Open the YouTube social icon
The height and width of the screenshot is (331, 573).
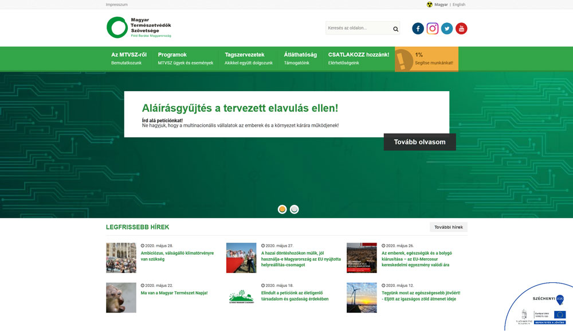[x=461, y=29]
